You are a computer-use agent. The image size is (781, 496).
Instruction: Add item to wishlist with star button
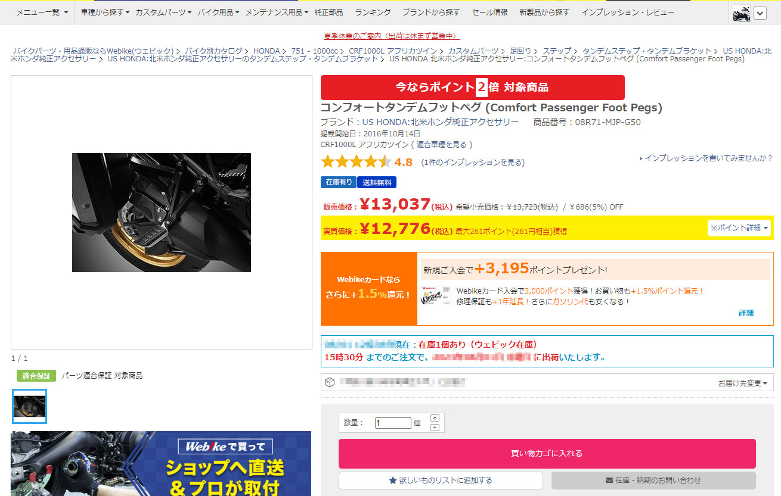coord(441,480)
